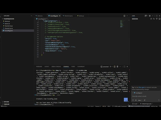Open new chat dropdown arrow
The height and width of the screenshot is (120, 161).
click(x=147, y=16)
